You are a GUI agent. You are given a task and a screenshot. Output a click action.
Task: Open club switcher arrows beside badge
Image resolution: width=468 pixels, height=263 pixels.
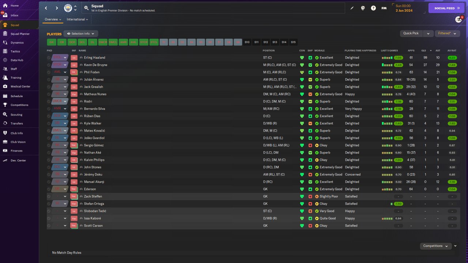(75, 8)
